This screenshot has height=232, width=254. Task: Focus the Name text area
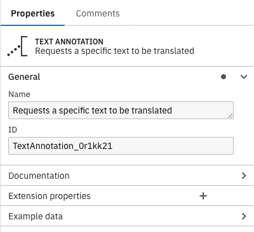(x=121, y=110)
